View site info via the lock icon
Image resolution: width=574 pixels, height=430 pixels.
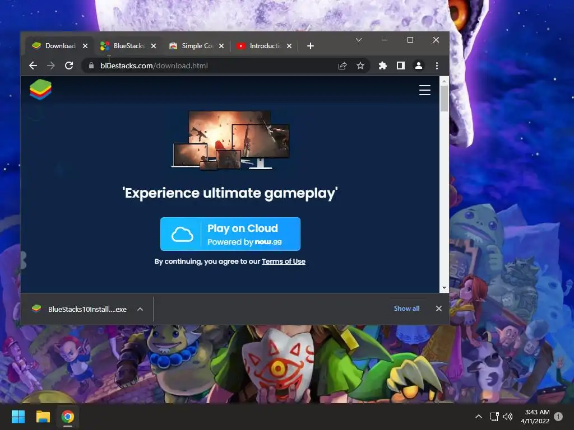tap(91, 66)
